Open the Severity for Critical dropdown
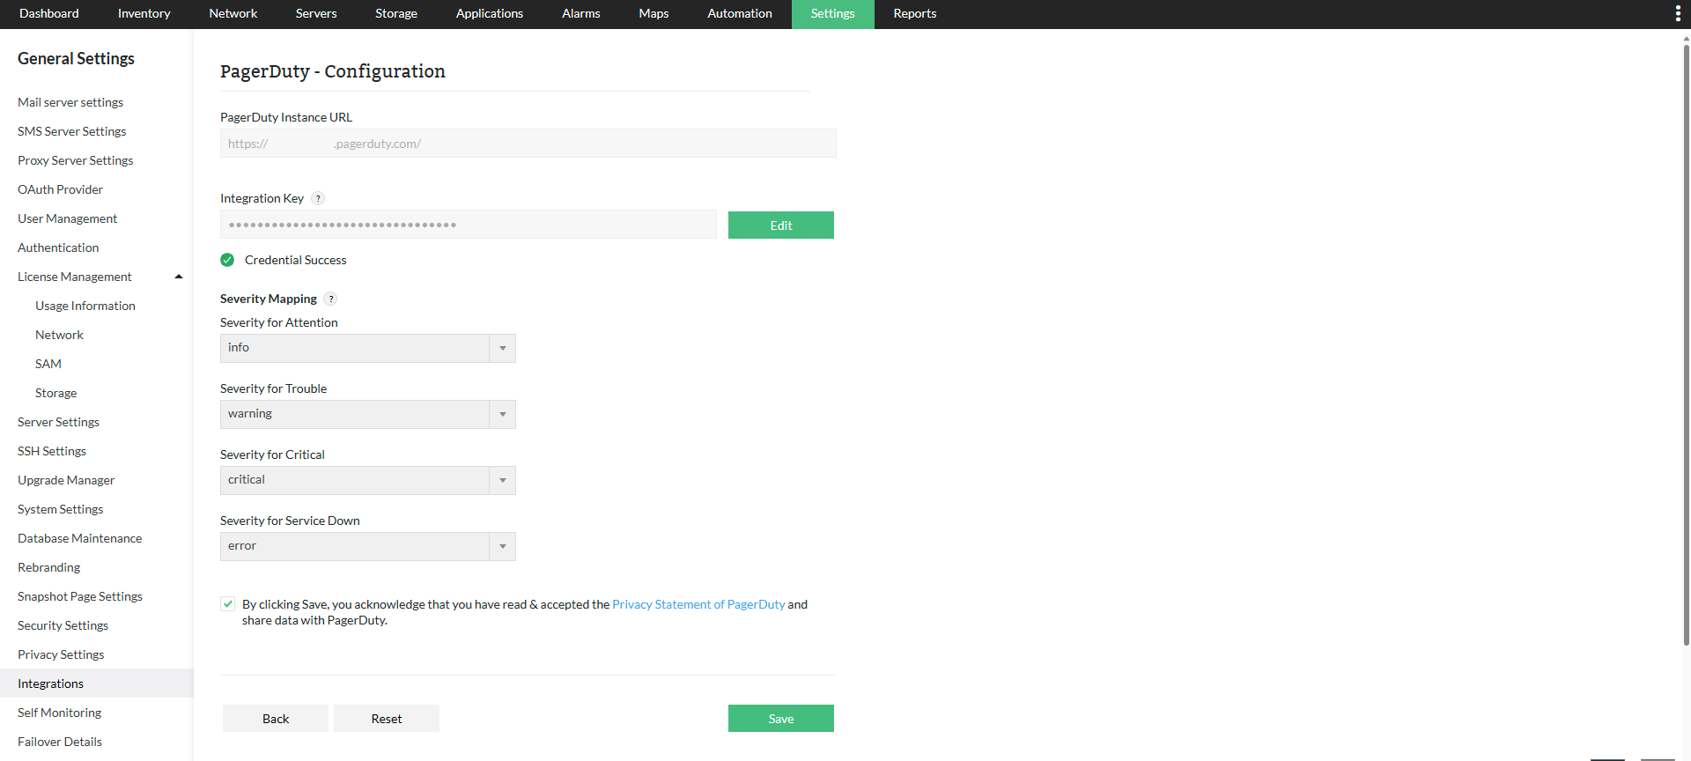Viewport: 1691px width, 761px height. [368, 480]
